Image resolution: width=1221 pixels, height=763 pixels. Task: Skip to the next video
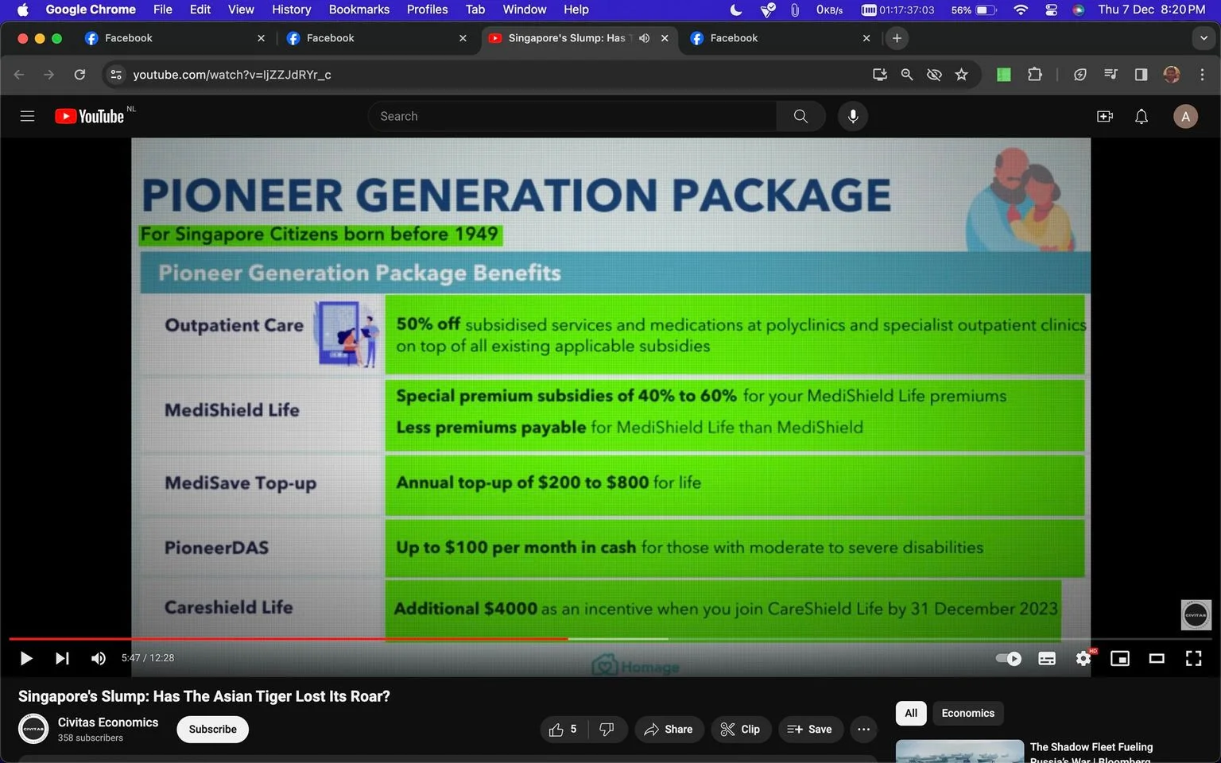pos(62,658)
